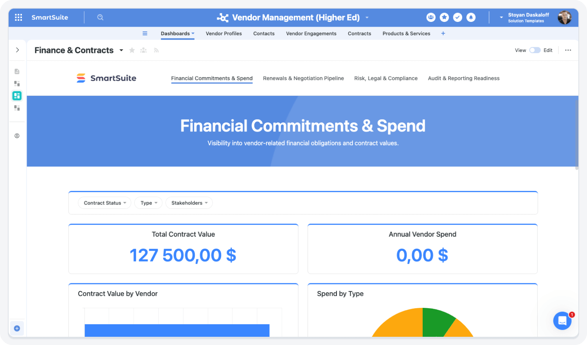Image resolution: width=587 pixels, height=345 pixels.
Task: Click the document icon in left sidebar
Action: [17, 71]
